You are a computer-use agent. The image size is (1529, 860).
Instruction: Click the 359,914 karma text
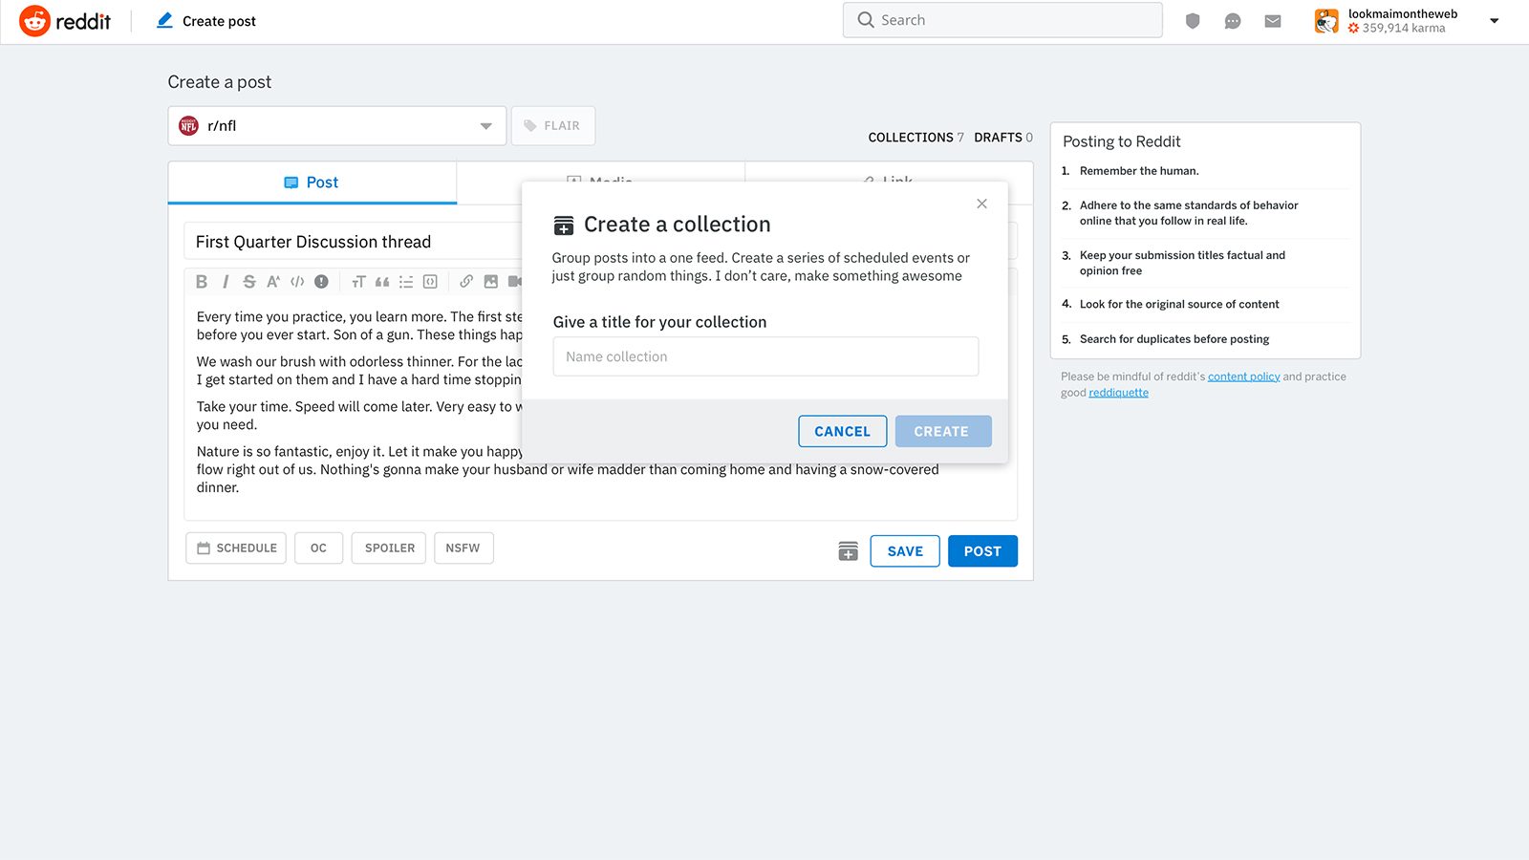tap(1404, 29)
